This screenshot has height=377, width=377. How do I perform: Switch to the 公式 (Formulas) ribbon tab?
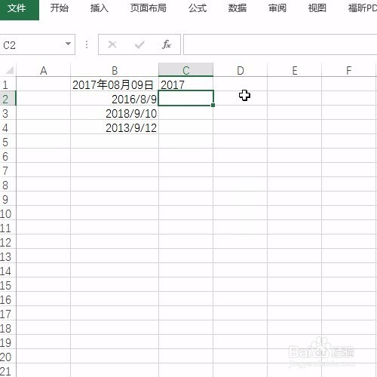tap(198, 8)
